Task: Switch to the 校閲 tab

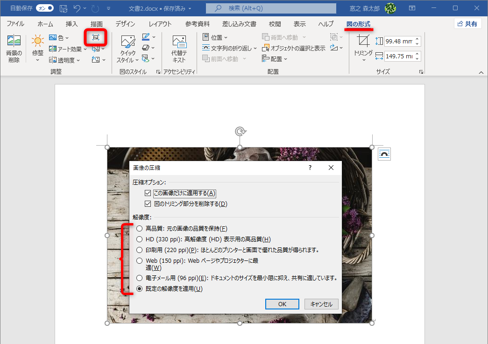Action: point(275,24)
